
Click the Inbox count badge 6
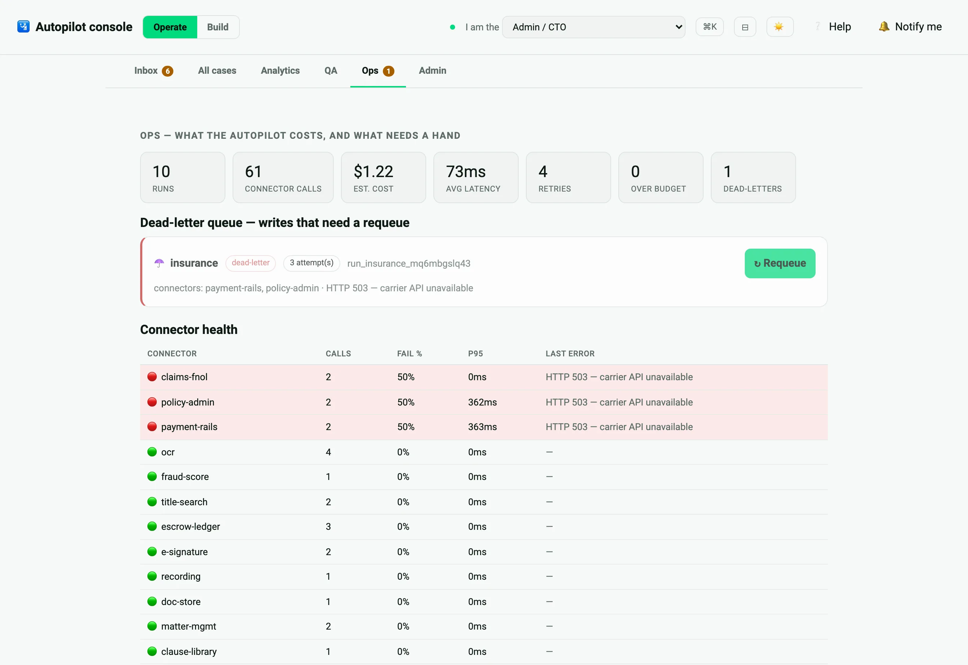pyautogui.click(x=168, y=71)
